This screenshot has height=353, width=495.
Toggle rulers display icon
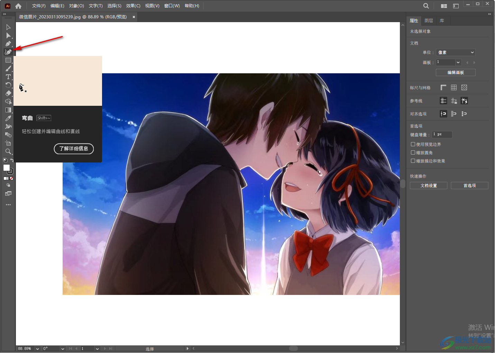[x=443, y=87]
